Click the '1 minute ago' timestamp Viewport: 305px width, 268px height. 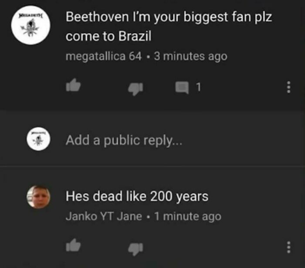point(188,216)
